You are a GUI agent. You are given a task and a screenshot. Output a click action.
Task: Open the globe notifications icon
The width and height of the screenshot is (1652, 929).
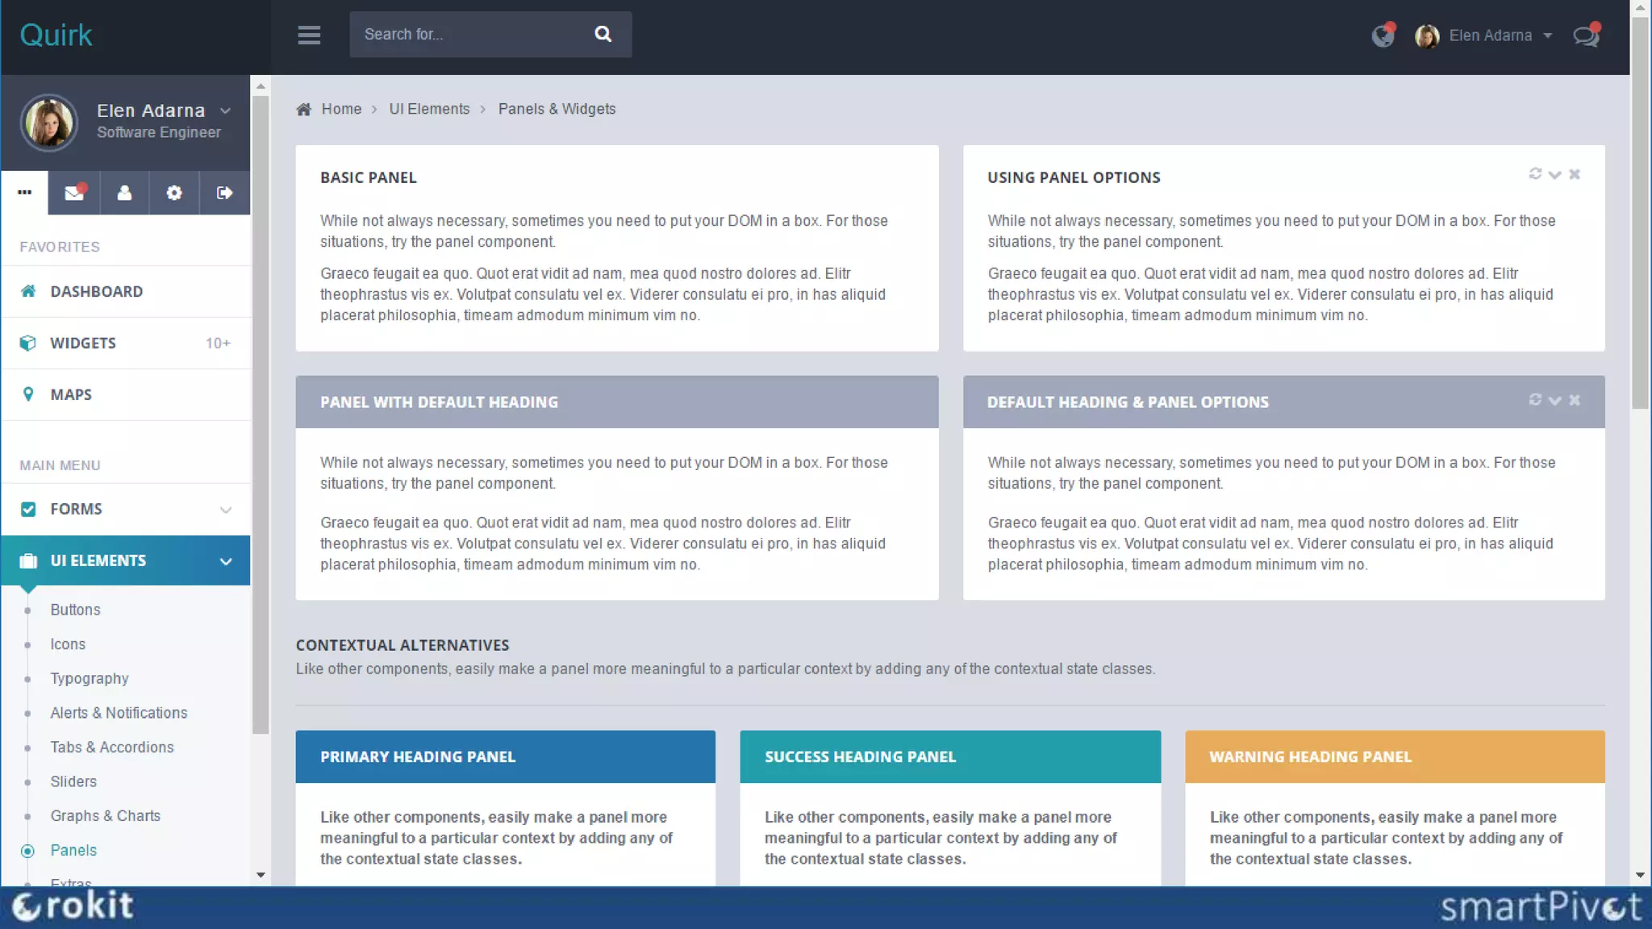pos(1383,35)
